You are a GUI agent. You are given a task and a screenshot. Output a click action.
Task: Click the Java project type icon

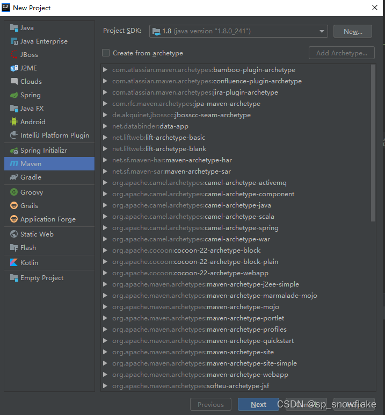point(14,28)
